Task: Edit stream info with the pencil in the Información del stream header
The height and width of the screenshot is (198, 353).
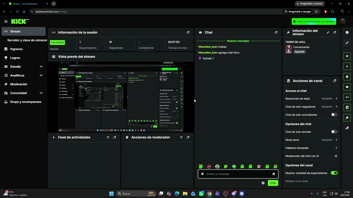Action: (328, 32)
